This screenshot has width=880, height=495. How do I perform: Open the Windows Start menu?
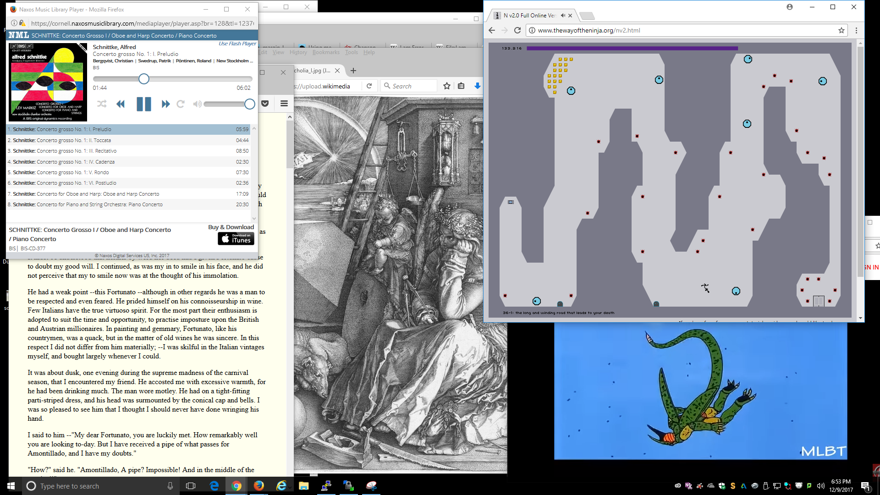coord(11,486)
